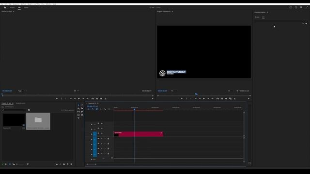The width and height of the screenshot is (310, 174).
Task: Mute audio track A1
Action: click(102, 139)
